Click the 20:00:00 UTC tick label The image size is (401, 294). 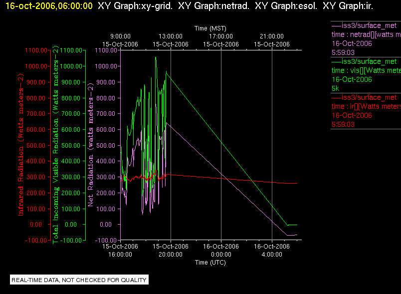click(171, 255)
